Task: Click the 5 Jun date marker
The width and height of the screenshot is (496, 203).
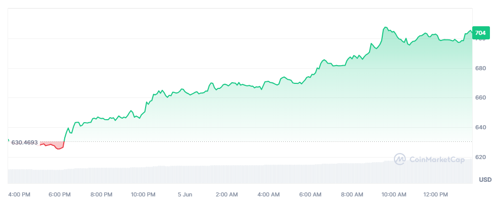Action: pos(185,194)
